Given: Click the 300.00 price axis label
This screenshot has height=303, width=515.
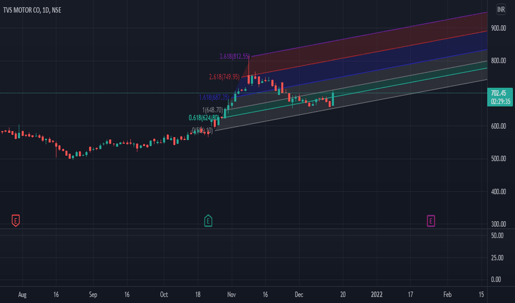Looking at the screenshot, I should 498,224.
